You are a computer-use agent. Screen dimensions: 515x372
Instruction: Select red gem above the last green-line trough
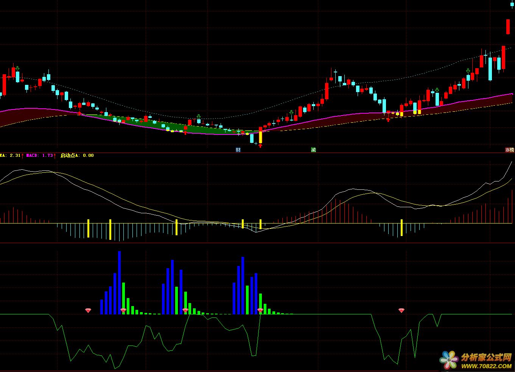click(401, 310)
